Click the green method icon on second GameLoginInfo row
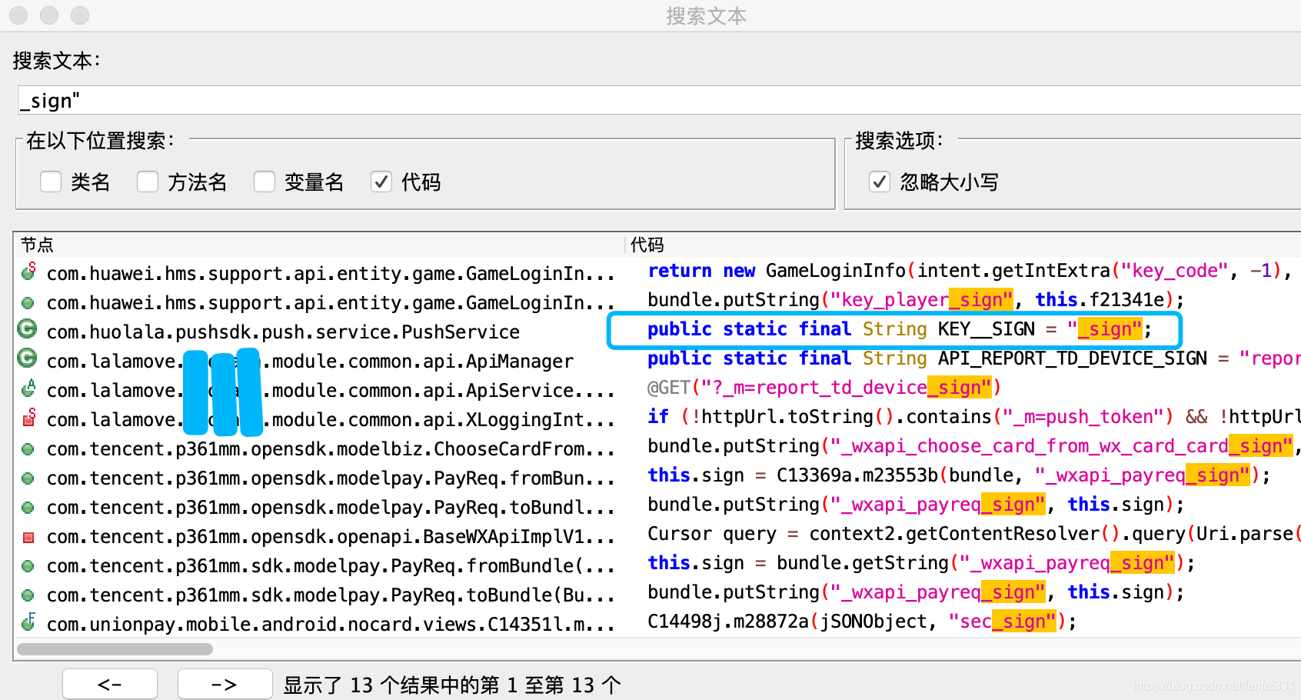The width and height of the screenshot is (1301, 700). [x=28, y=302]
